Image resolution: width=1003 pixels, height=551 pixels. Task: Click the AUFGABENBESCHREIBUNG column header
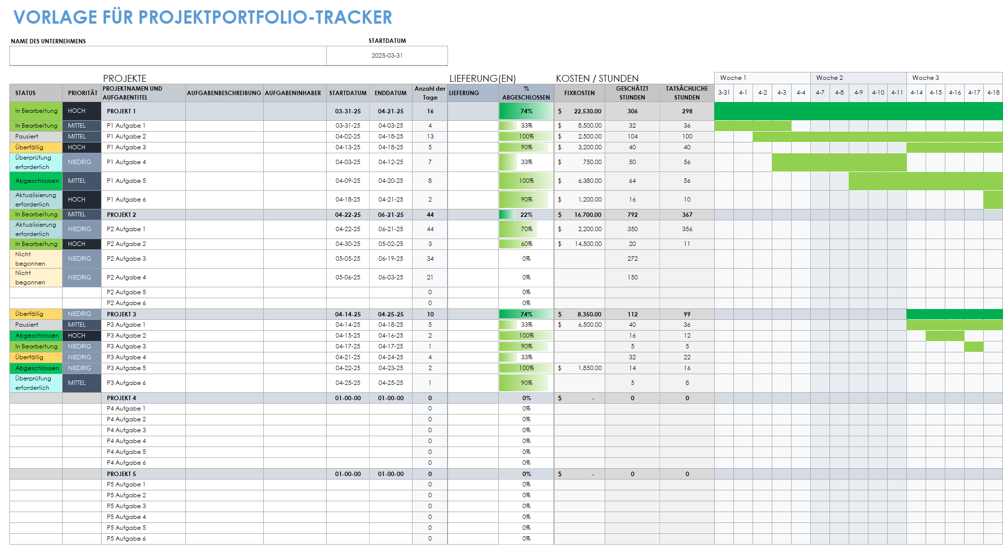224,93
